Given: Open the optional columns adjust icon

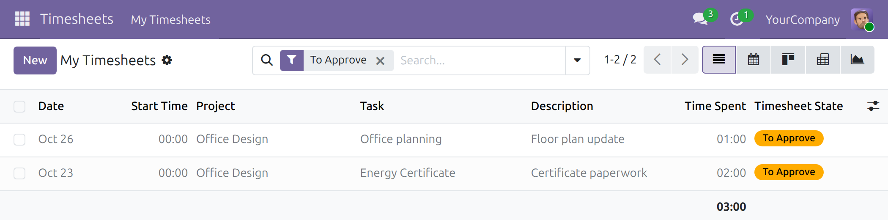Looking at the screenshot, I should click(x=873, y=106).
